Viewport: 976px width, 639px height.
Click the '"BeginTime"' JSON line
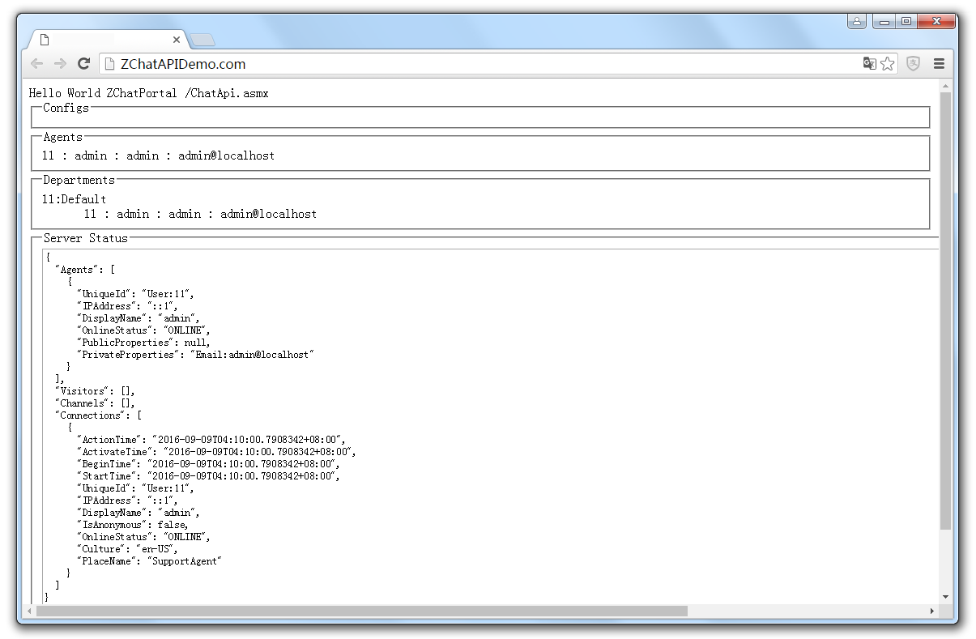pyautogui.click(x=208, y=464)
